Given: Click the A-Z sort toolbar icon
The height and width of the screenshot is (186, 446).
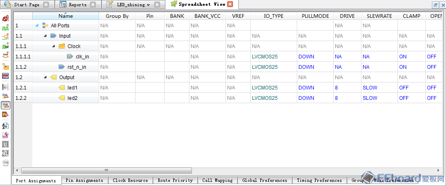Looking at the screenshot, I should 5,126.
